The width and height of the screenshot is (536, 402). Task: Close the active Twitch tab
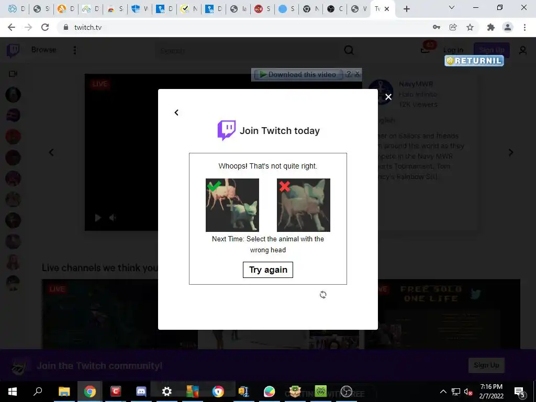click(387, 9)
